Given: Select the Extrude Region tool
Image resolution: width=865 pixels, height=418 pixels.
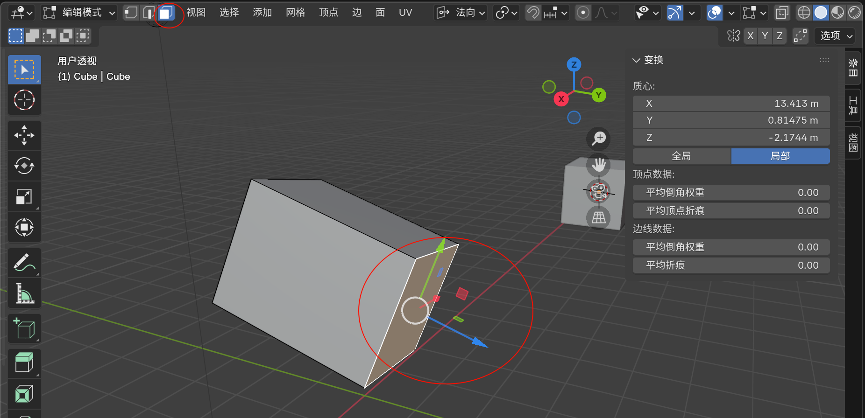Looking at the screenshot, I should pos(24,362).
